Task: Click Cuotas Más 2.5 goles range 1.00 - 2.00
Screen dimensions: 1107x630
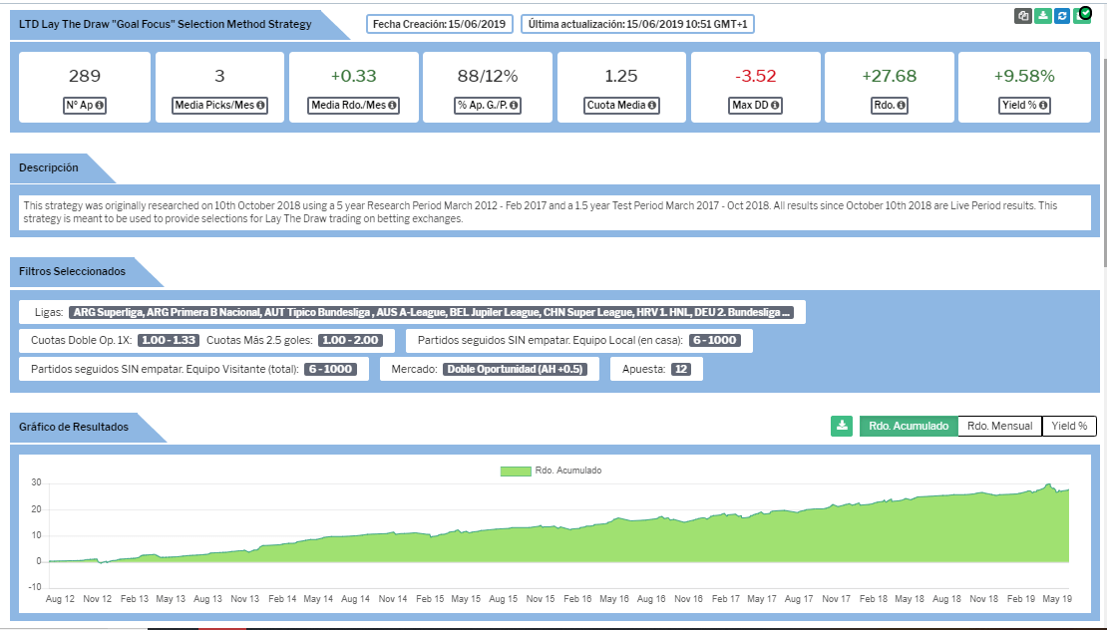Action: pos(350,340)
